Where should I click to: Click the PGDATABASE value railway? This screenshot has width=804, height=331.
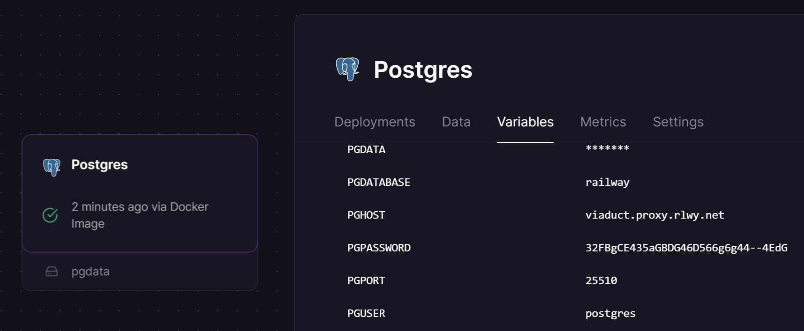[x=607, y=182]
